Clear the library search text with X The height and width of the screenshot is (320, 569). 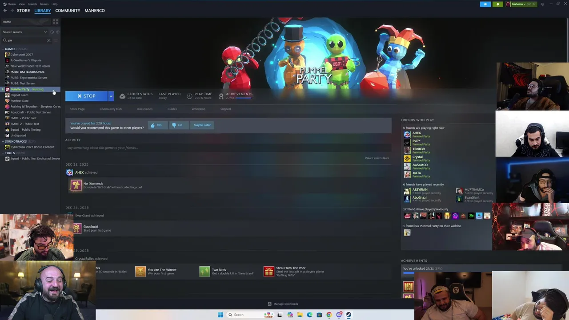click(49, 40)
